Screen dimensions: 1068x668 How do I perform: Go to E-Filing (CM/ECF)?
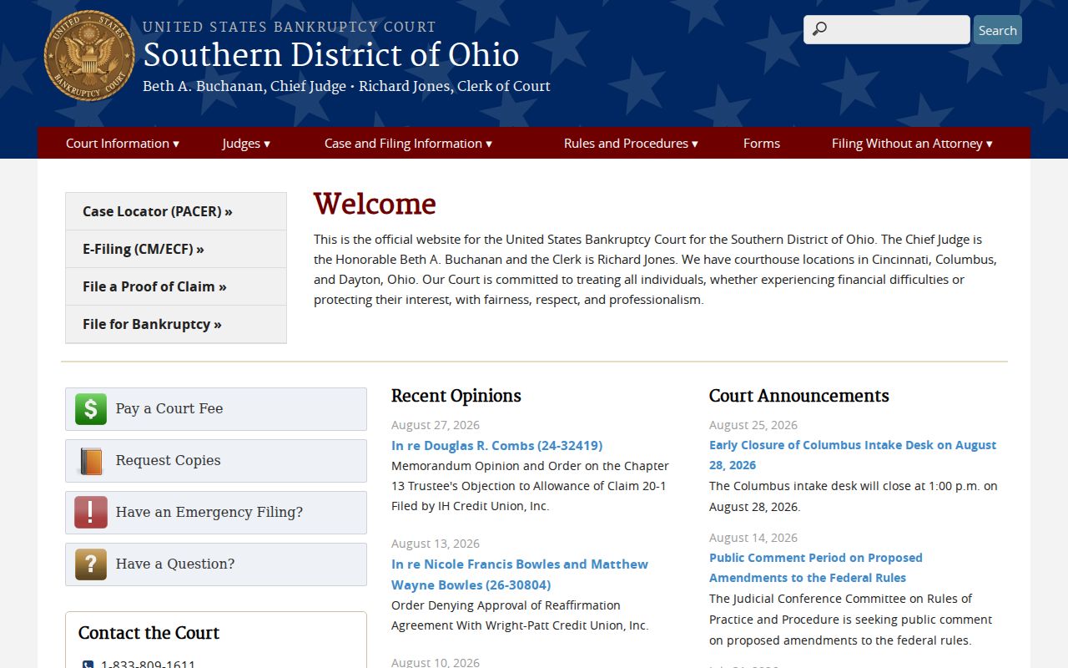pyautogui.click(x=176, y=249)
